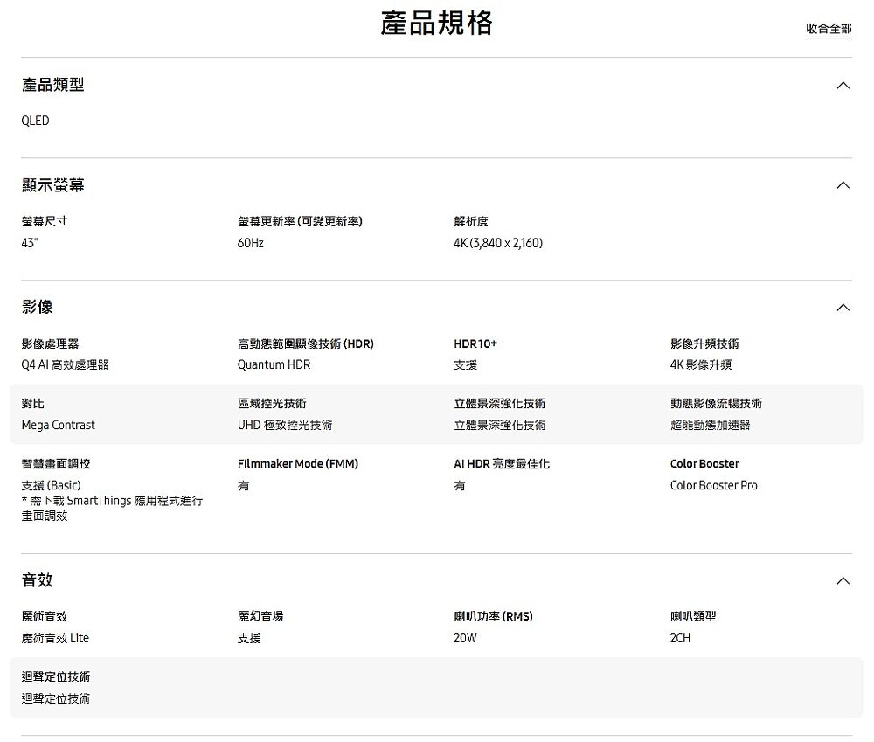874x742 pixels.
Task: Click the Quantum HDR value
Action: click(x=274, y=364)
